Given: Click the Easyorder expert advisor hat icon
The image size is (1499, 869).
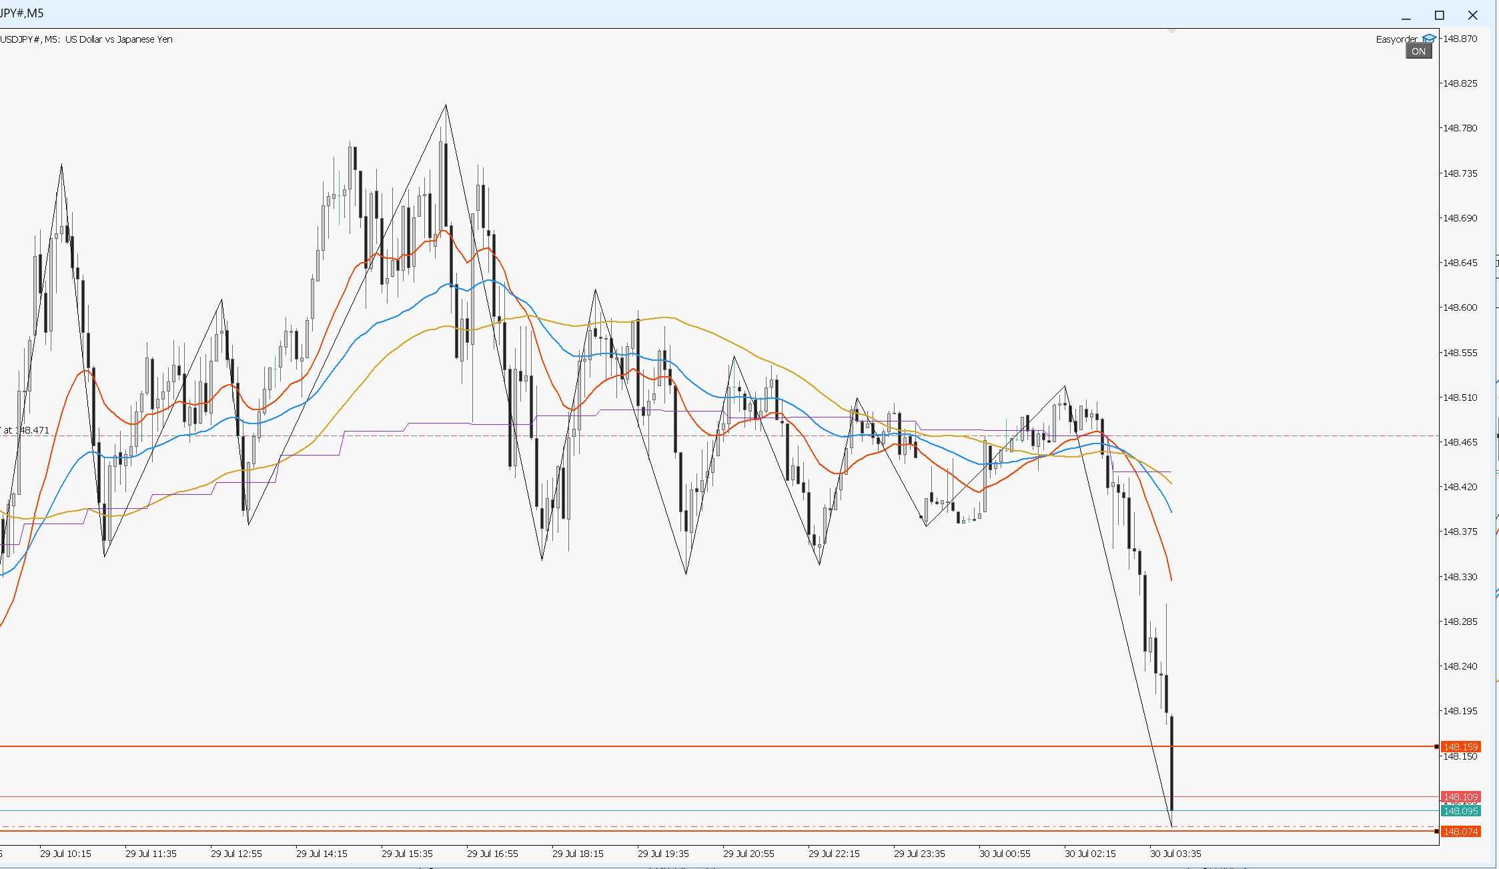Looking at the screenshot, I should point(1428,39).
